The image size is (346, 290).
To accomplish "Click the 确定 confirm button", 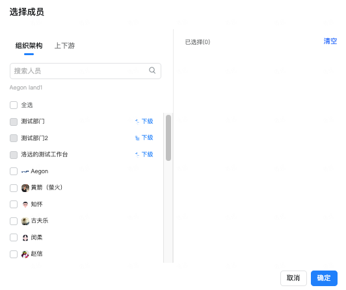I will (x=324, y=278).
